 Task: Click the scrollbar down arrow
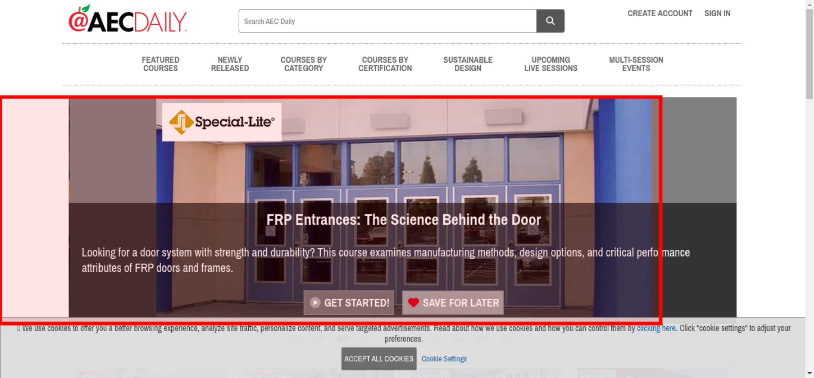pos(809,373)
